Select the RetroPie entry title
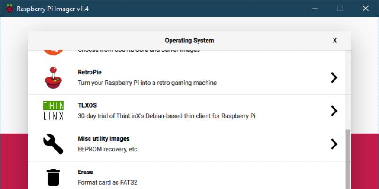Screen dimensions: 379x189 coord(90,72)
